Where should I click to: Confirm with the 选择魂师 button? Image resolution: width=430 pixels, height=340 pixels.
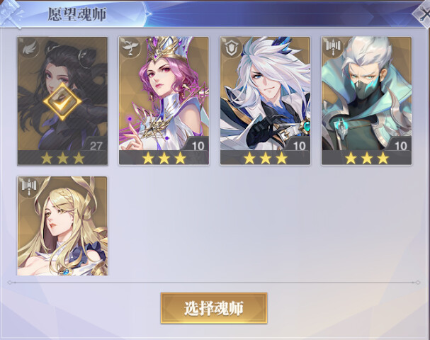(214, 308)
